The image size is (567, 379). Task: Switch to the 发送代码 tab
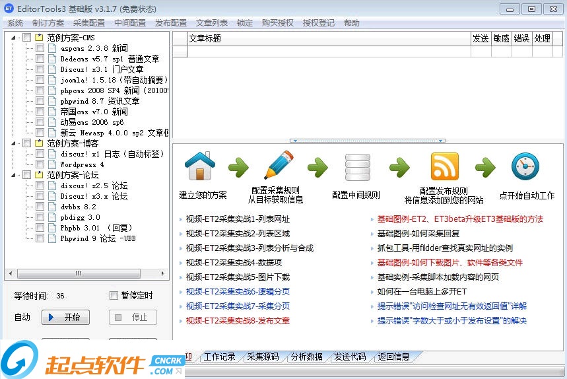350,357
